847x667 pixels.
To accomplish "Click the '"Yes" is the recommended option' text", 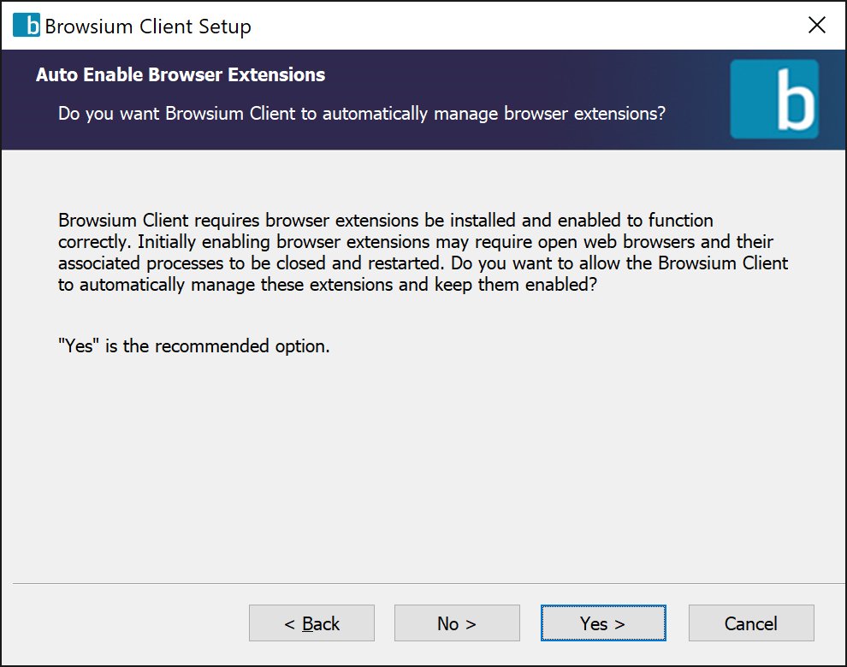I will pos(193,346).
